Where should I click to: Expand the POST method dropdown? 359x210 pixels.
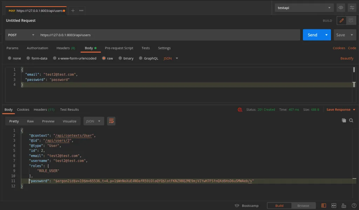tap(21, 35)
